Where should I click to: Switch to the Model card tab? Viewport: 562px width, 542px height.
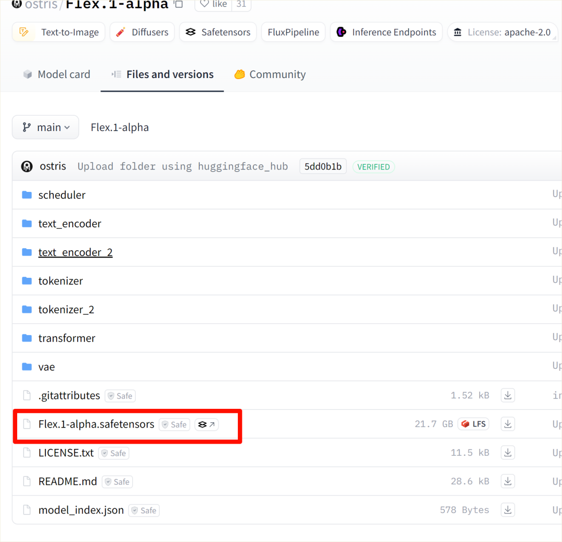pyautogui.click(x=56, y=74)
